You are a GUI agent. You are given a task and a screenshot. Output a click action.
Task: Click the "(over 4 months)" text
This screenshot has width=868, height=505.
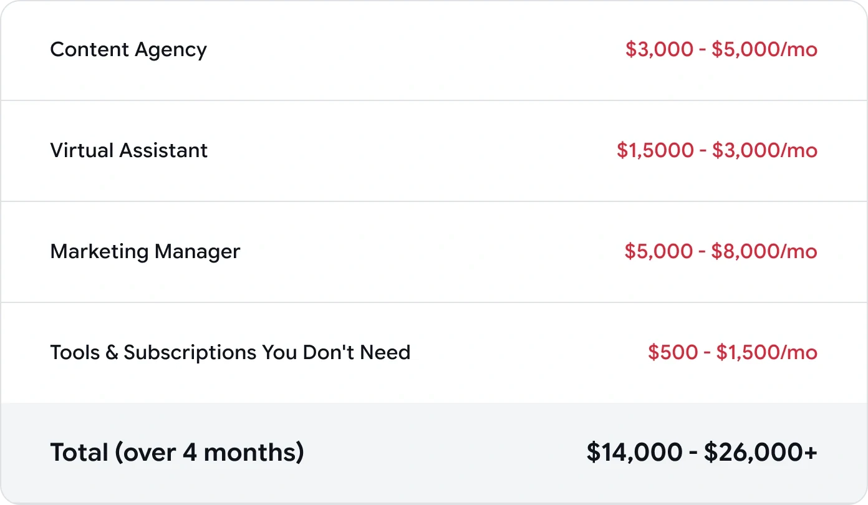[x=209, y=453]
